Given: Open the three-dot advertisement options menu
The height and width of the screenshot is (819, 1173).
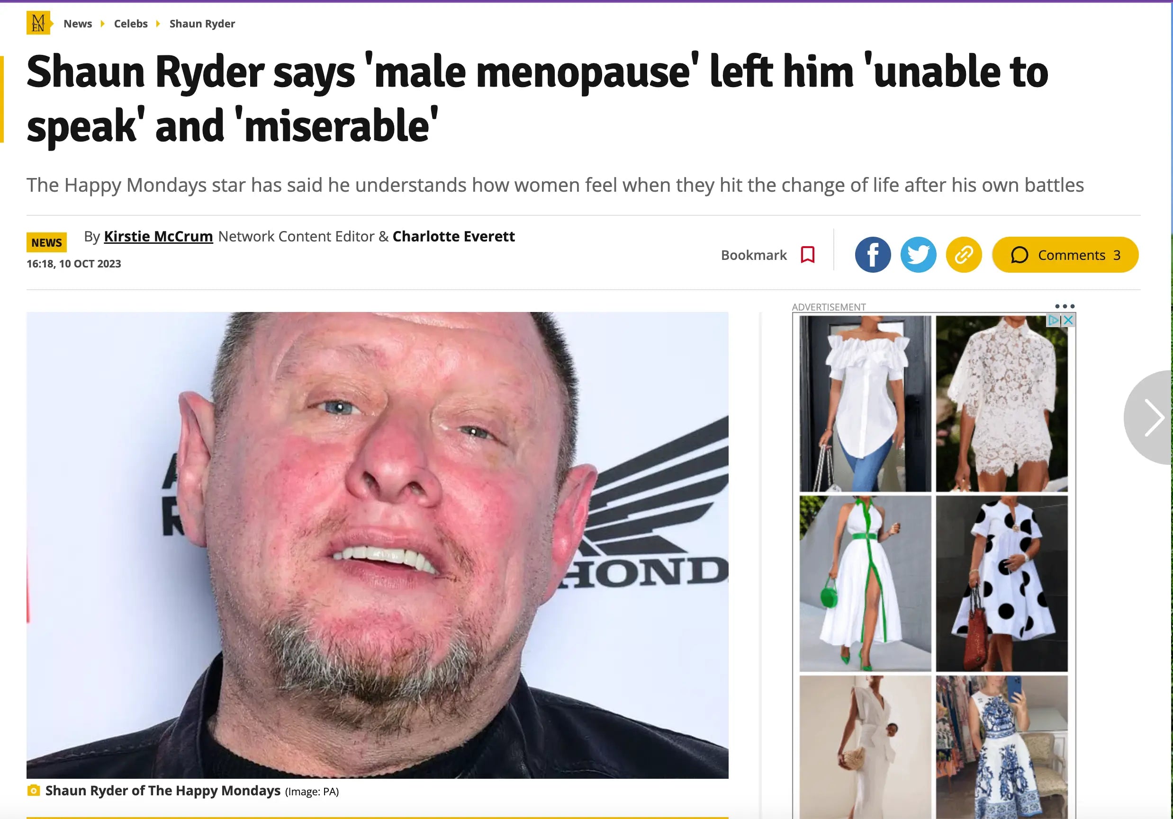Looking at the screenshot, I should tap(1065, 306).
